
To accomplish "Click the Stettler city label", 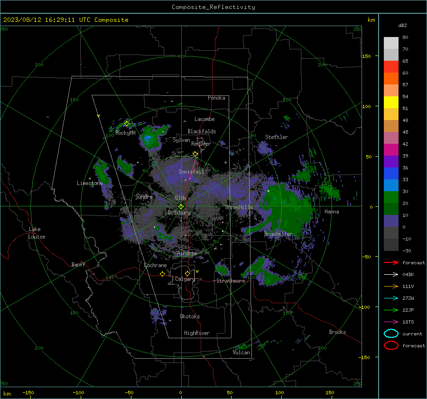I will click(x=277, y=137).
